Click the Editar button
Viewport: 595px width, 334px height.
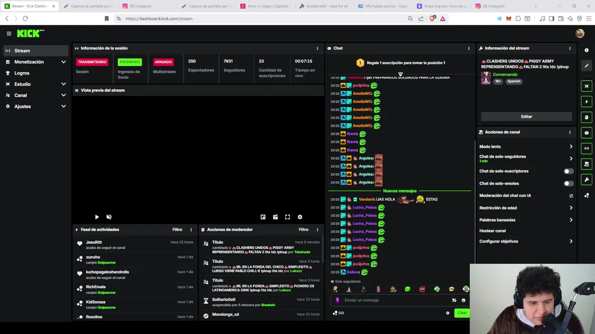526,117
